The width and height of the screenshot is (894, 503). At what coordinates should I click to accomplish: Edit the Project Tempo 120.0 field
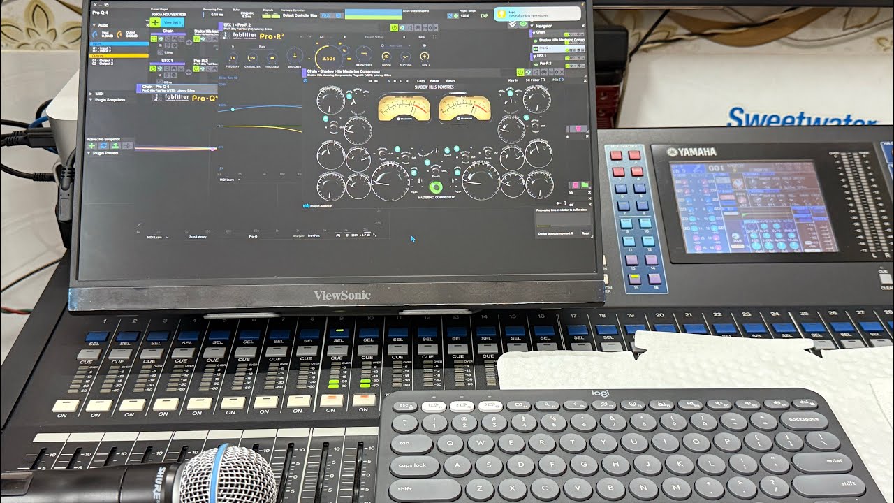coord(465,15)
